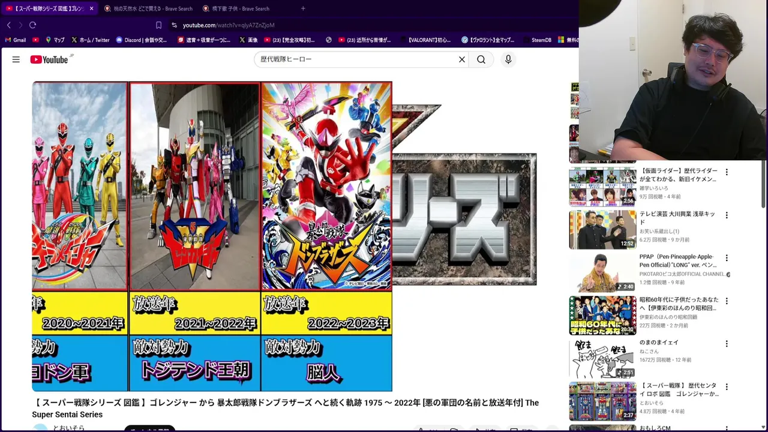Image resolution: width=768 pixels, height=432 pixels.
Task: Click the YouTube icon bookmark after Gmail
Action: [36, 40]
